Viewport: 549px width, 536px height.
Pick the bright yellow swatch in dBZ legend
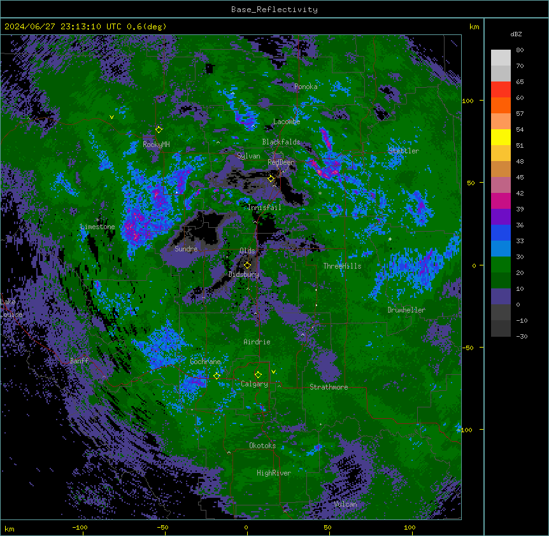click(501, 137)
